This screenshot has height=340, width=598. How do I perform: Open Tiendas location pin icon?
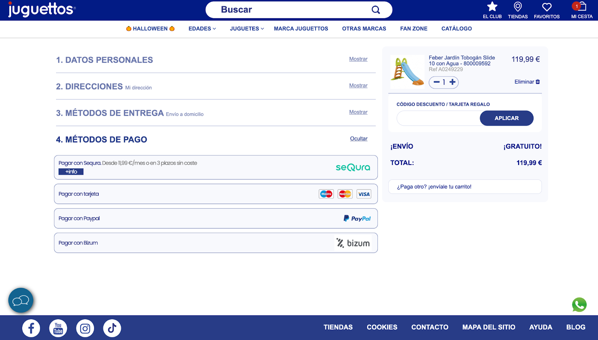pos(518,6)
